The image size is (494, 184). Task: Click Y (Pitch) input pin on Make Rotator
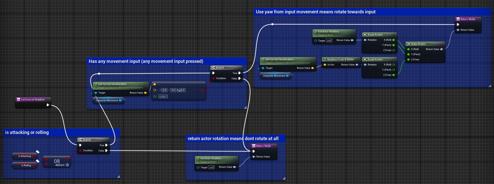tap(408, 54)
